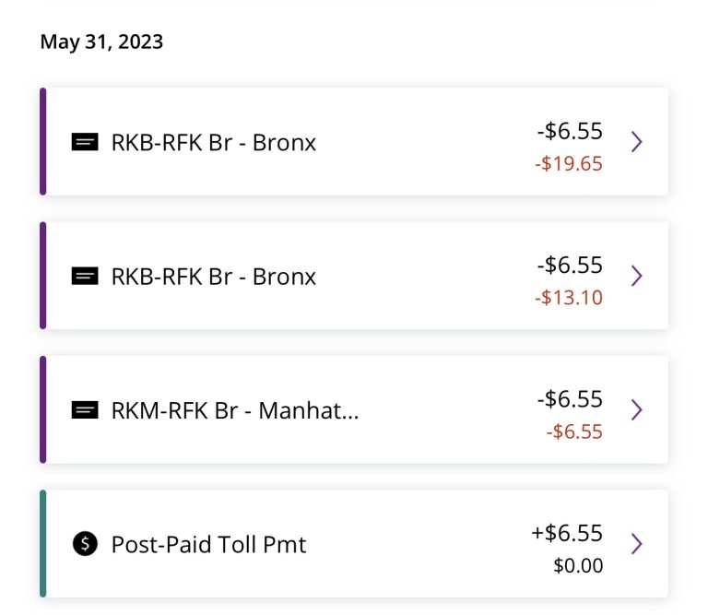The image size is (708, 615).
Task: Expand chevron on Bronx toll with -$19.65 balance
Action: pyautogui.click(x=637, y=142)
